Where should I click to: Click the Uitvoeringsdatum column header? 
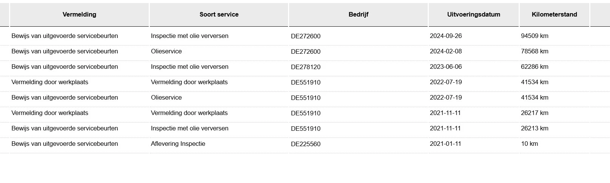474,15
